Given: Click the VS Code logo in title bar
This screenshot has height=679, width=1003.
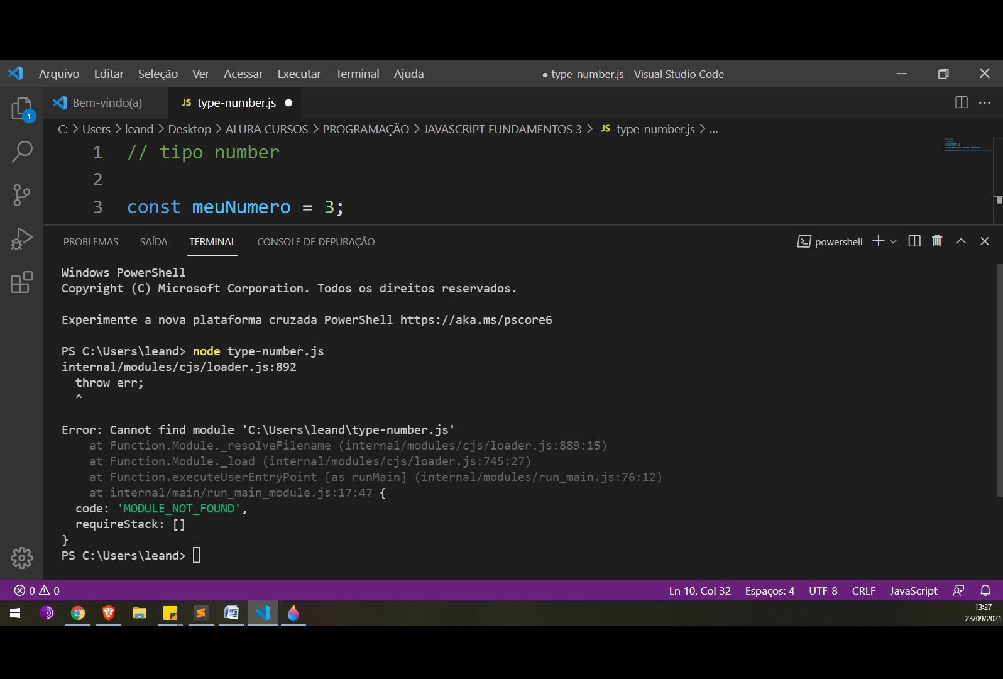Looking at the screenshot, I should 16,74.
